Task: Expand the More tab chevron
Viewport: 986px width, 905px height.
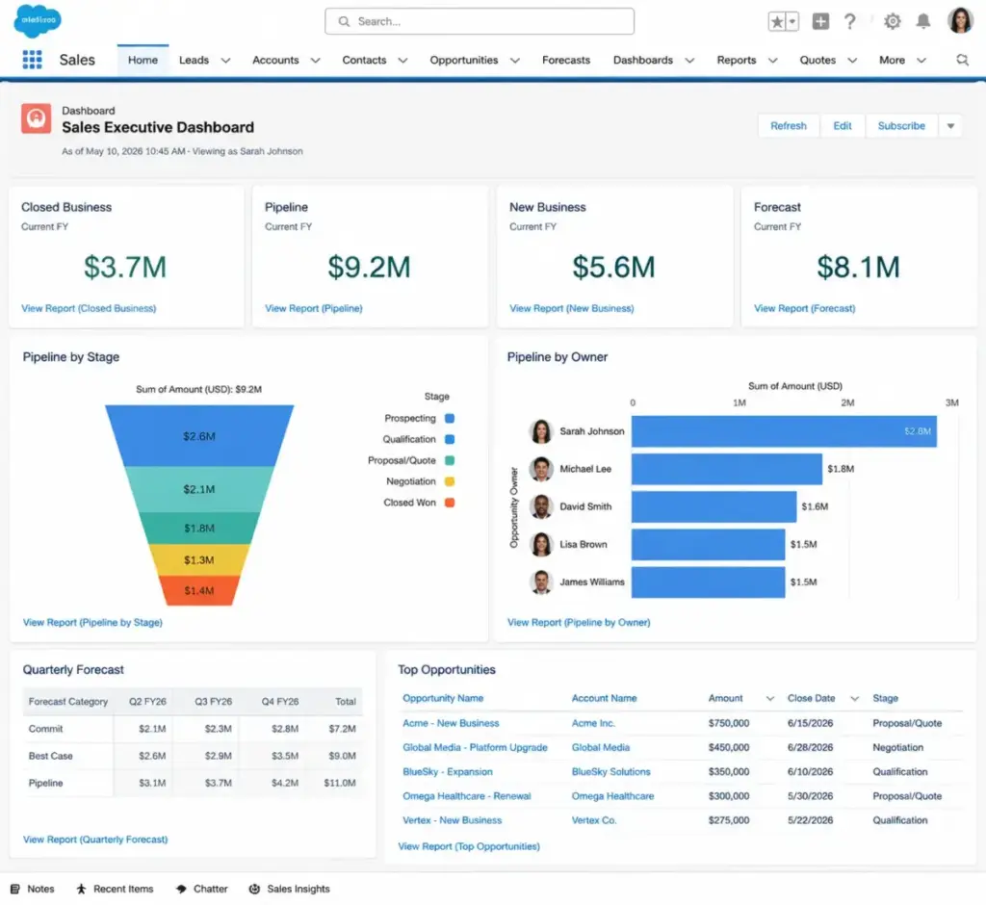Action: tap(921, 61)
